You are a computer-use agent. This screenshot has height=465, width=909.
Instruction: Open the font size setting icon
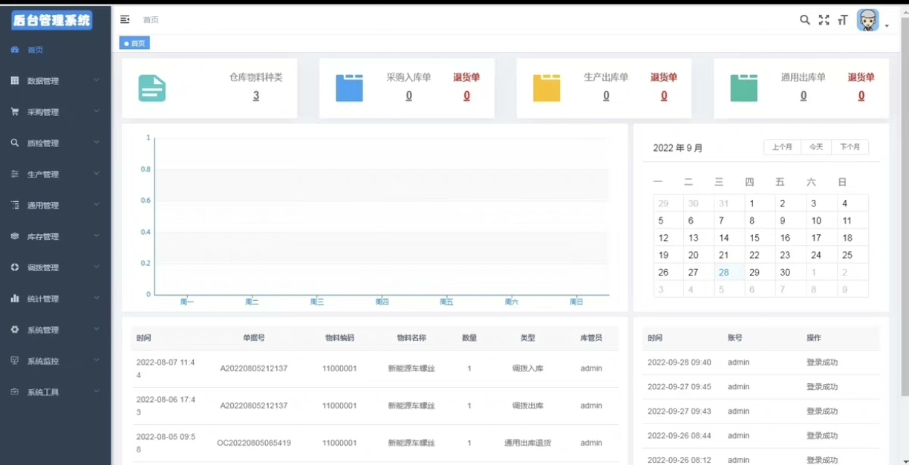coord(843,20)
